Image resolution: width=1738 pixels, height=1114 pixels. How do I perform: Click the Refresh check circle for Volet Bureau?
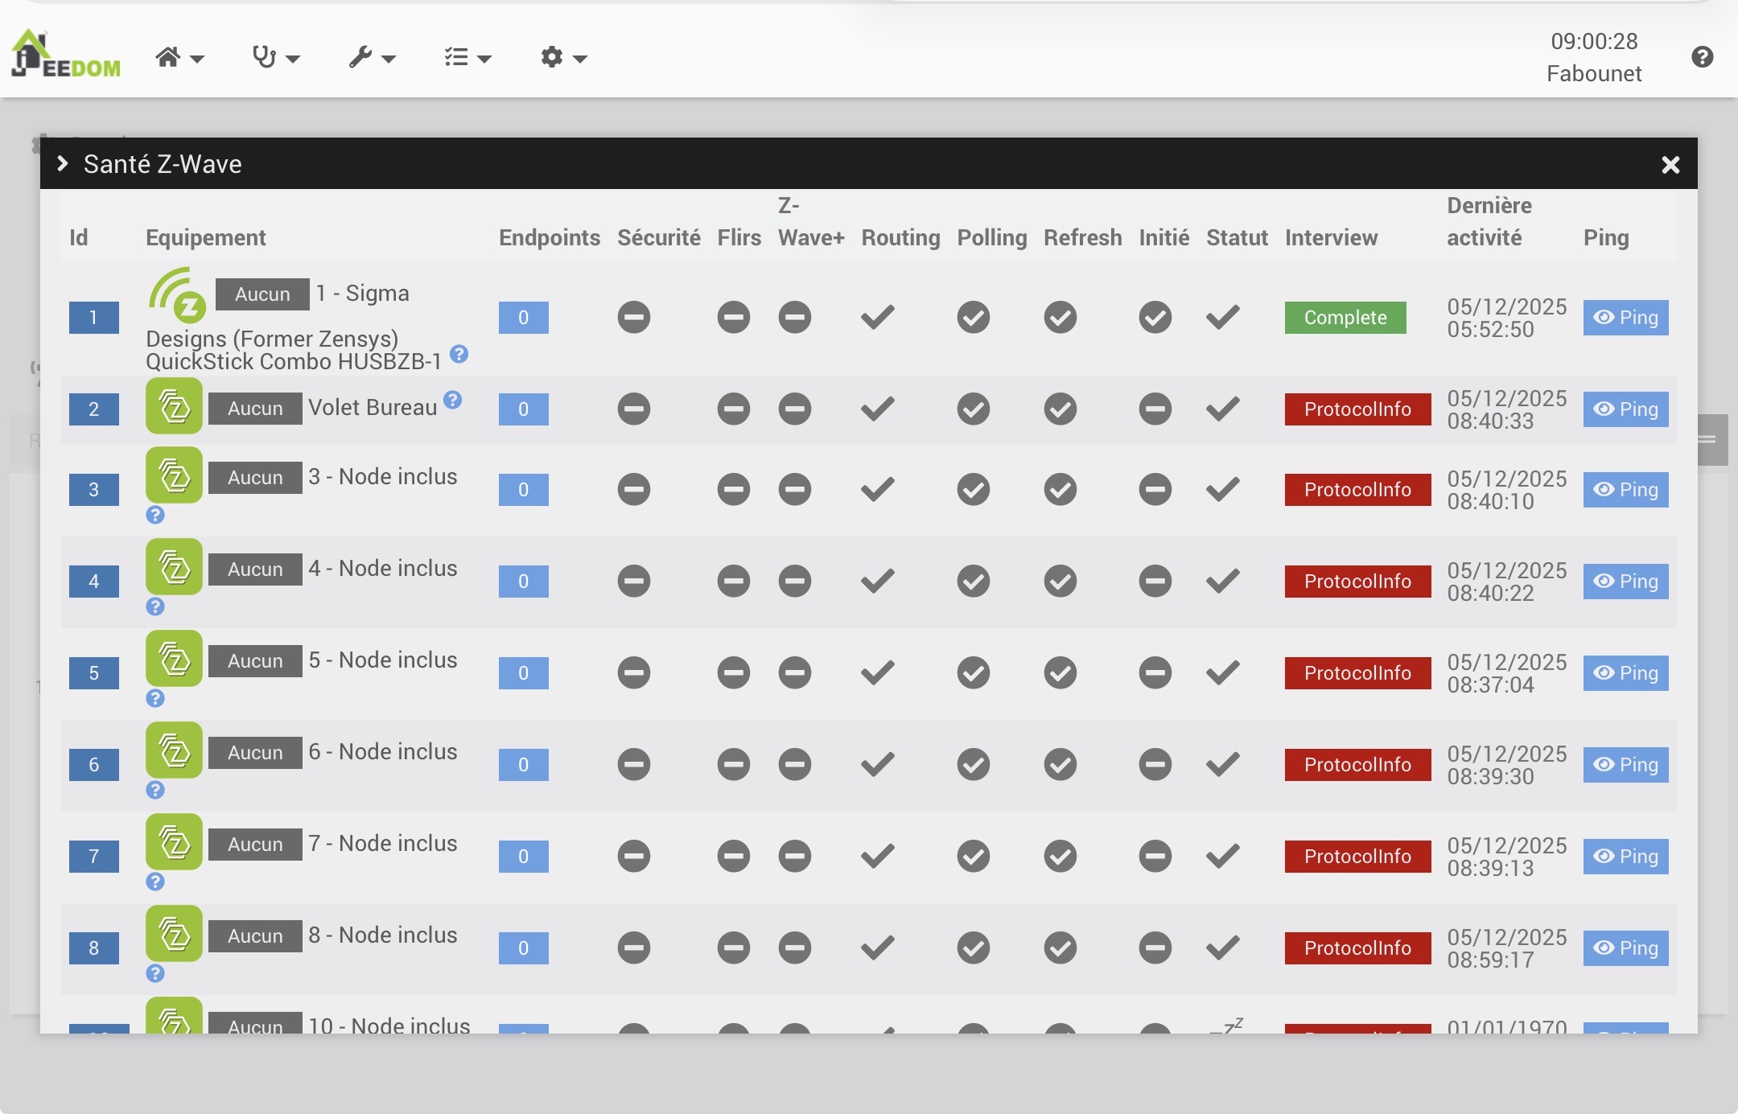[x=1060, y=409]
